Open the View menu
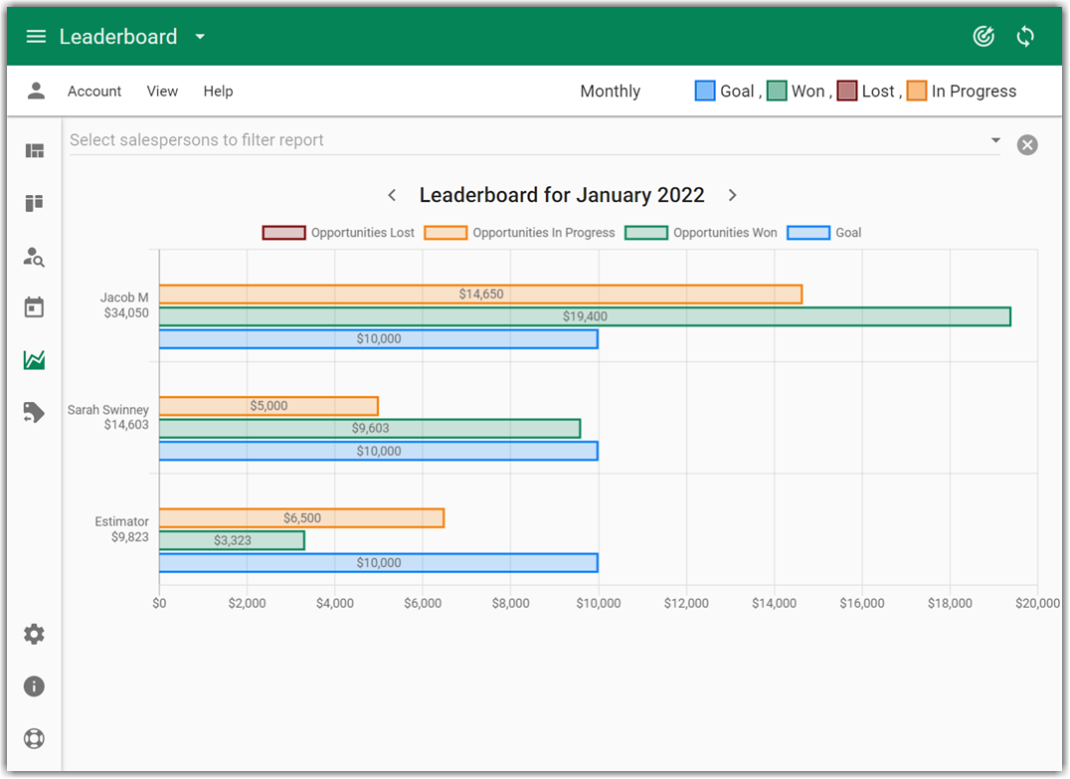Image resolution: width=1070 pixels, height=779 pixels. 162,91
